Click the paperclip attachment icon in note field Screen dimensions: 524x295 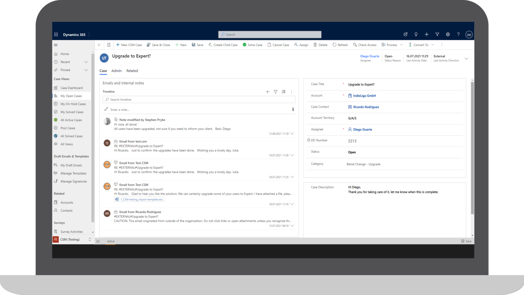293,110
